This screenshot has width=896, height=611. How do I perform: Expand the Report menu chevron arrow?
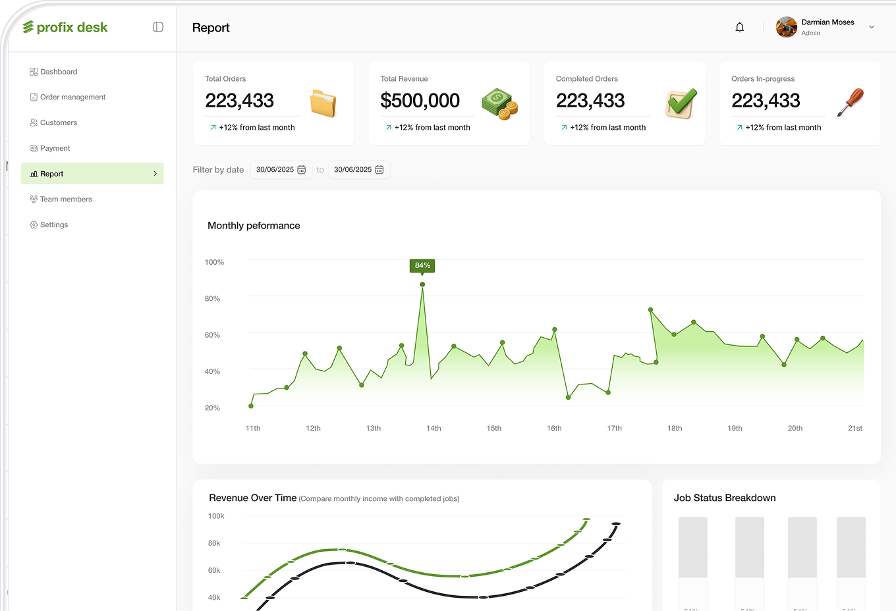(x=155, y=174)
